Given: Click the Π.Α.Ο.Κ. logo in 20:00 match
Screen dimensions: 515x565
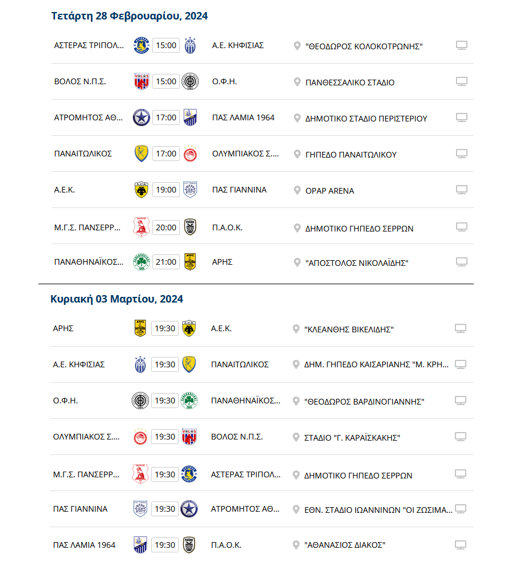Looking at the screenshot, I should pos(190,227).
